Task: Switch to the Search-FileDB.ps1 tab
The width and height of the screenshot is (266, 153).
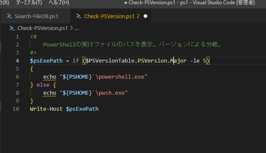Action: [x=36, y=16]
